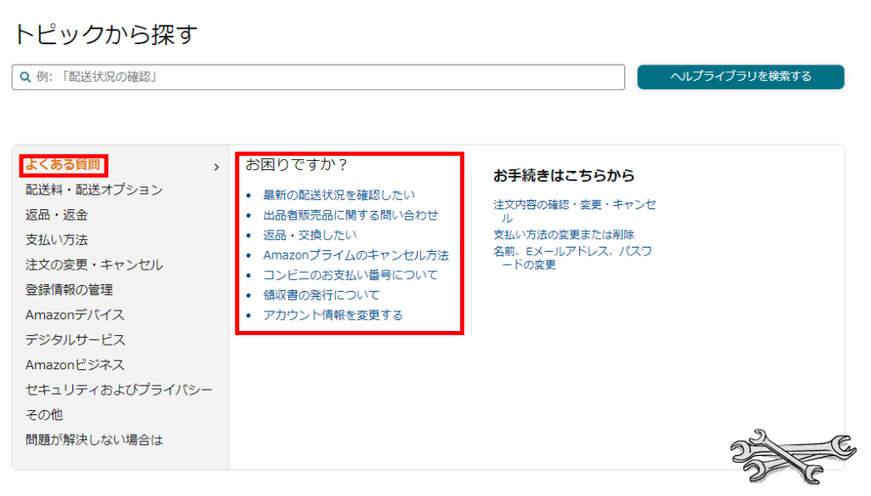Click 支払い方法の変更または削除 link
871x496 pixels.
564,235
